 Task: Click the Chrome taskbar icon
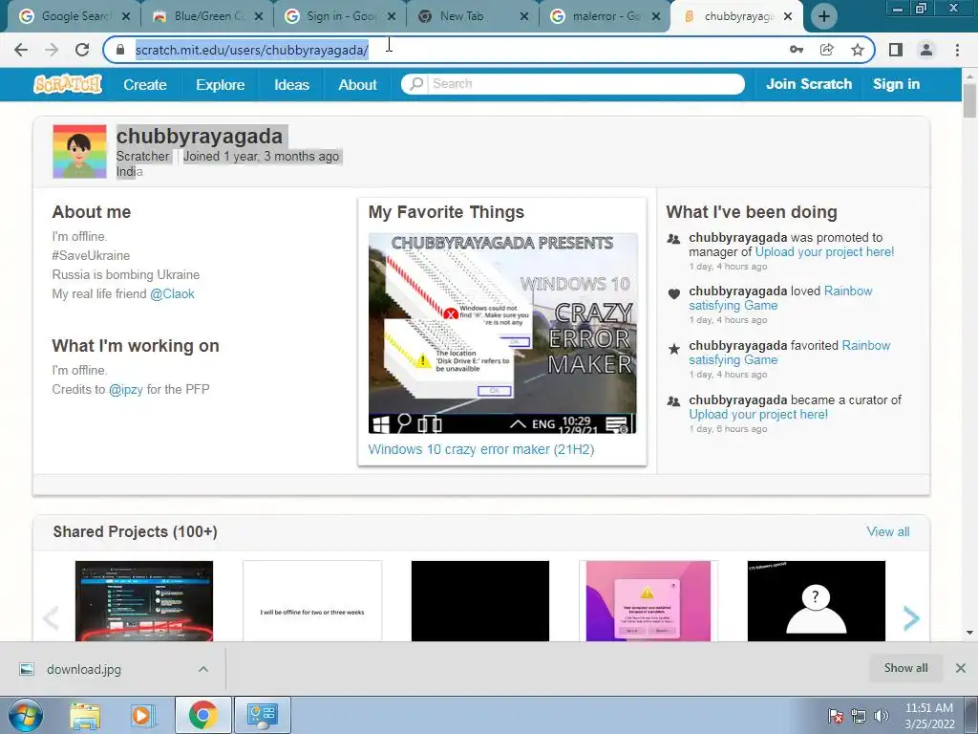[x=202, y=715]
